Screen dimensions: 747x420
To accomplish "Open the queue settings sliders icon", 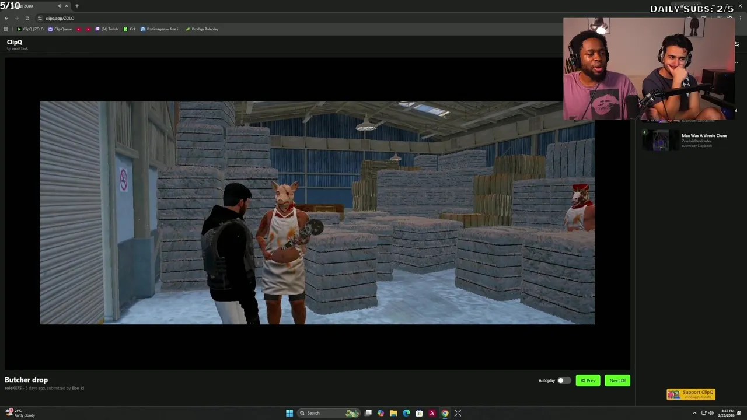I will point(736,44).
